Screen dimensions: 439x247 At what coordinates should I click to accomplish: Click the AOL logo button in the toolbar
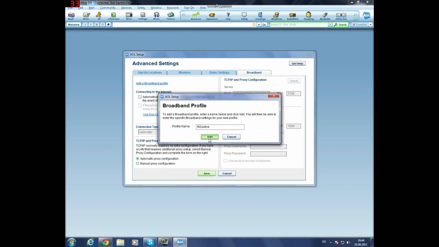pos(367,15)
